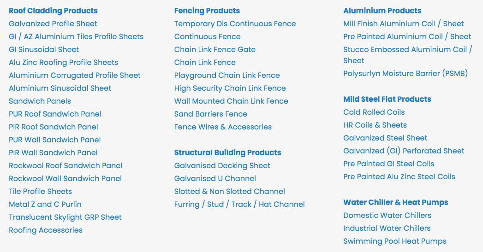The height and width of the screenshot is (252, 483).
Task: Open Furring / Stud / Track / Hat Channel
Action: [239, 204]
